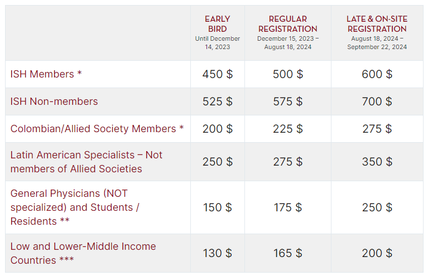Click the ISH Members row label
The width and height of the screenshot is (428, 276).
pyautogui.click(x=46, y=74)
